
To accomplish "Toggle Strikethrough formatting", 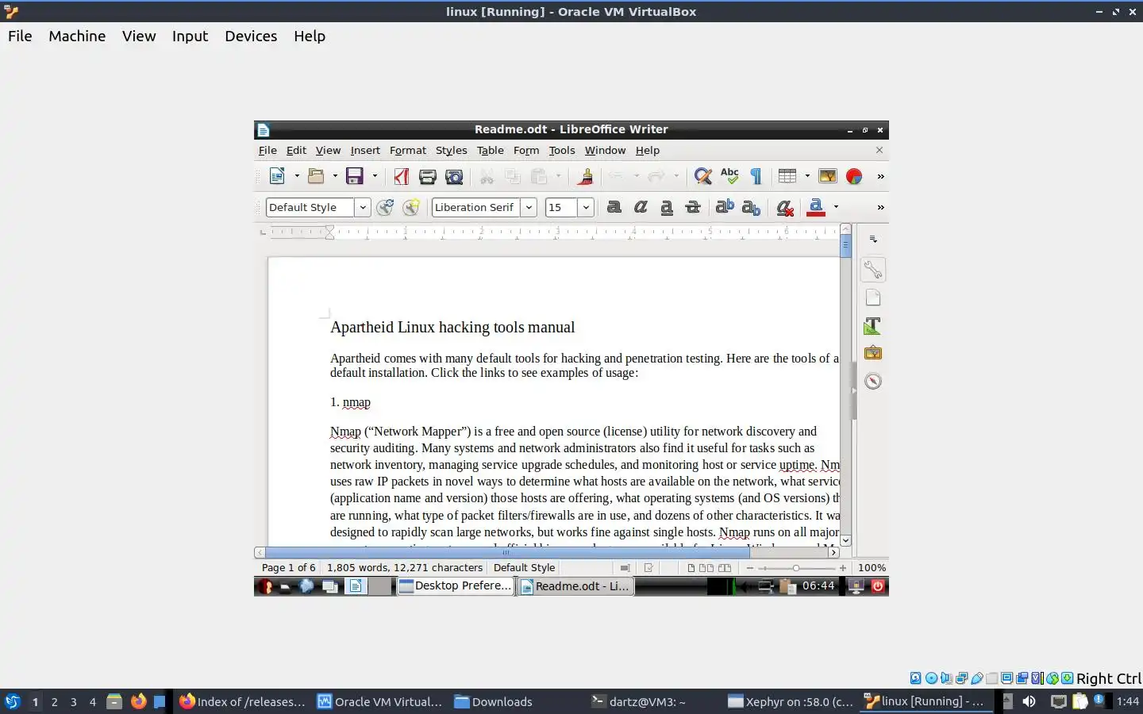I will tap(693, 207).
